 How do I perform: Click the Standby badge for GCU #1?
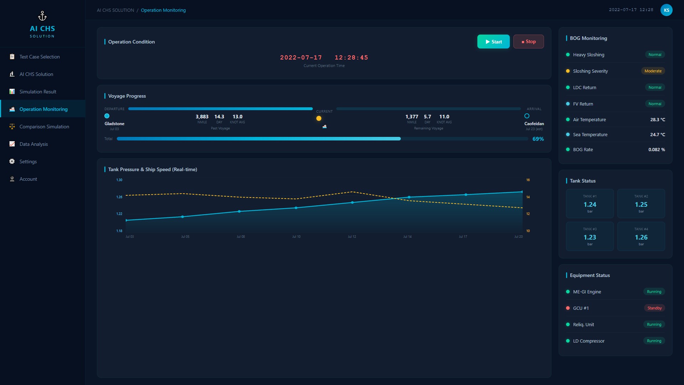point(654,308)
